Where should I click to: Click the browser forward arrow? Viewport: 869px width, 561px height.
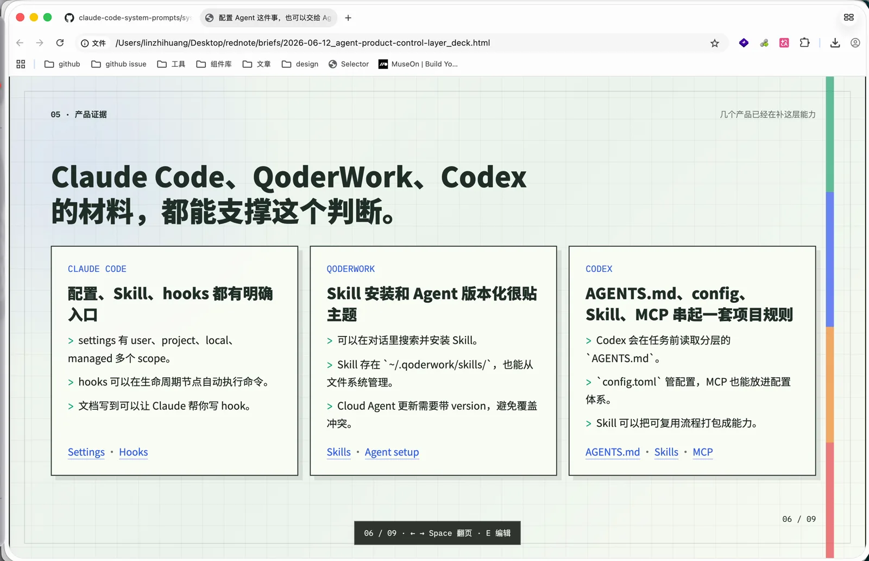[40, 43]
